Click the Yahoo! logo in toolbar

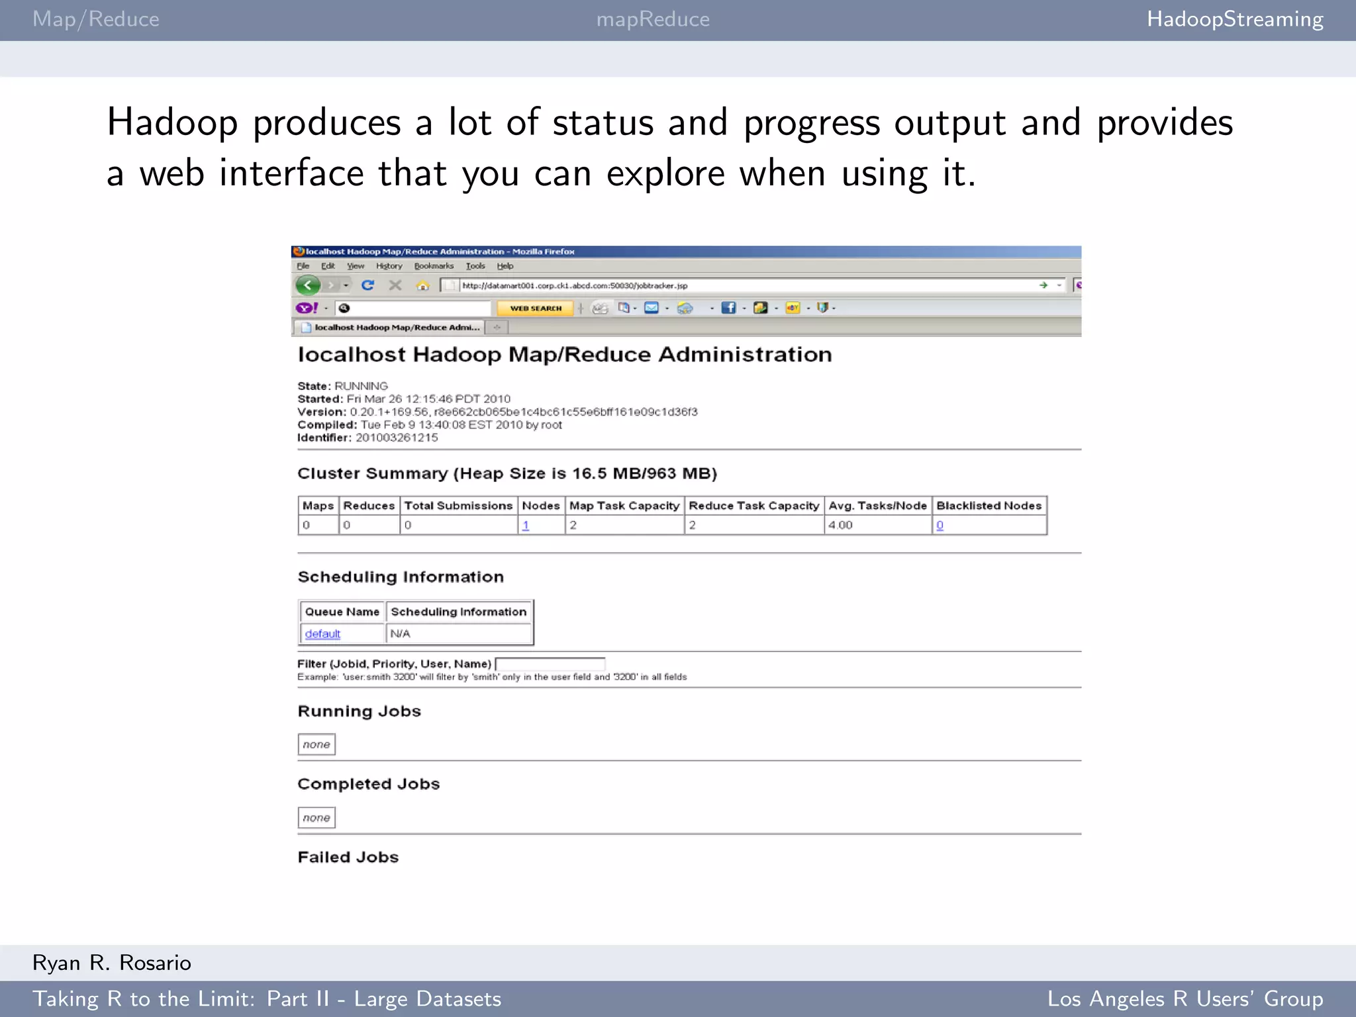click(x=307, y=308)
